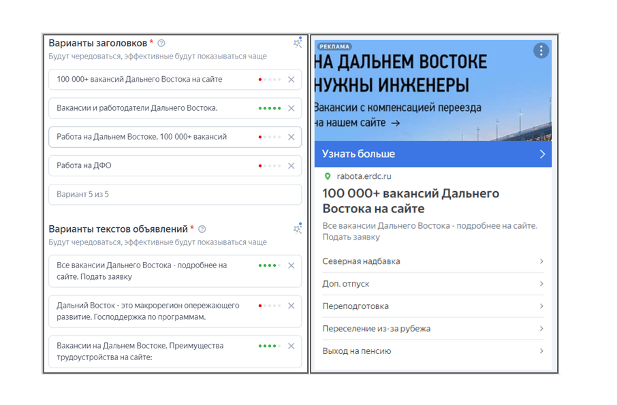617x405 pixels.
Task: Open the three-dot menu on the ad preview
Action: (x=541, y=50)
